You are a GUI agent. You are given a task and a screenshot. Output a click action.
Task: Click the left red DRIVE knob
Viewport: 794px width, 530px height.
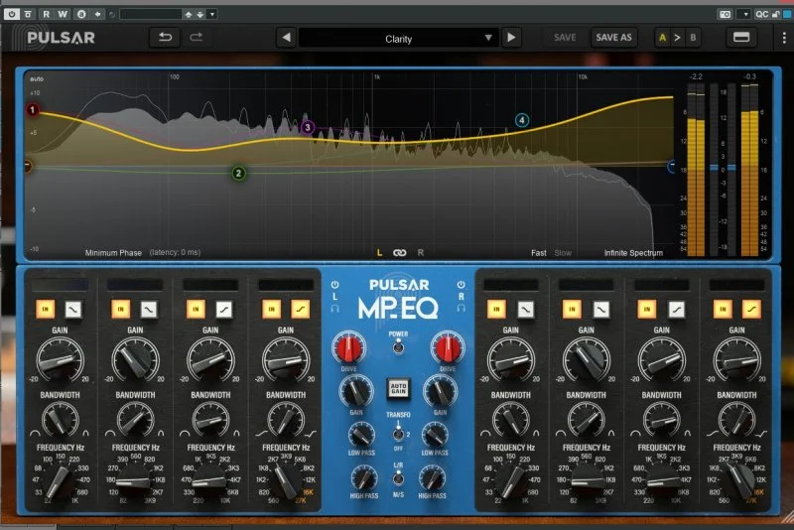tap(348, 348)
